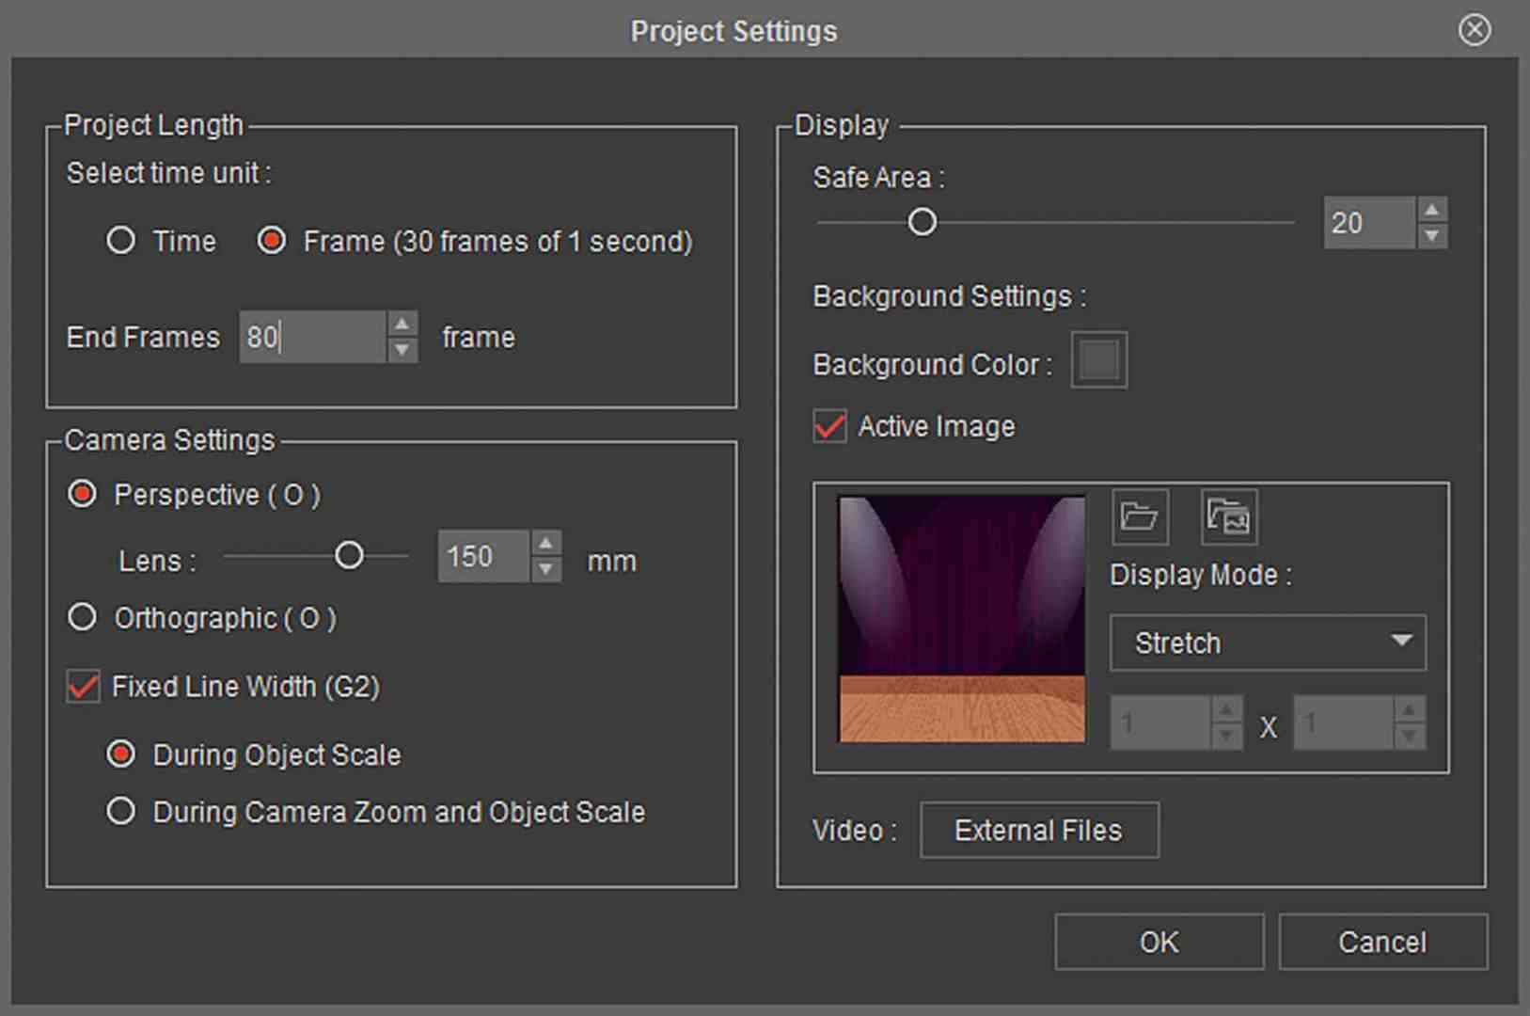Click the End Frames input field
This screenshot has height=1016, width=1530.
point(310,337)
